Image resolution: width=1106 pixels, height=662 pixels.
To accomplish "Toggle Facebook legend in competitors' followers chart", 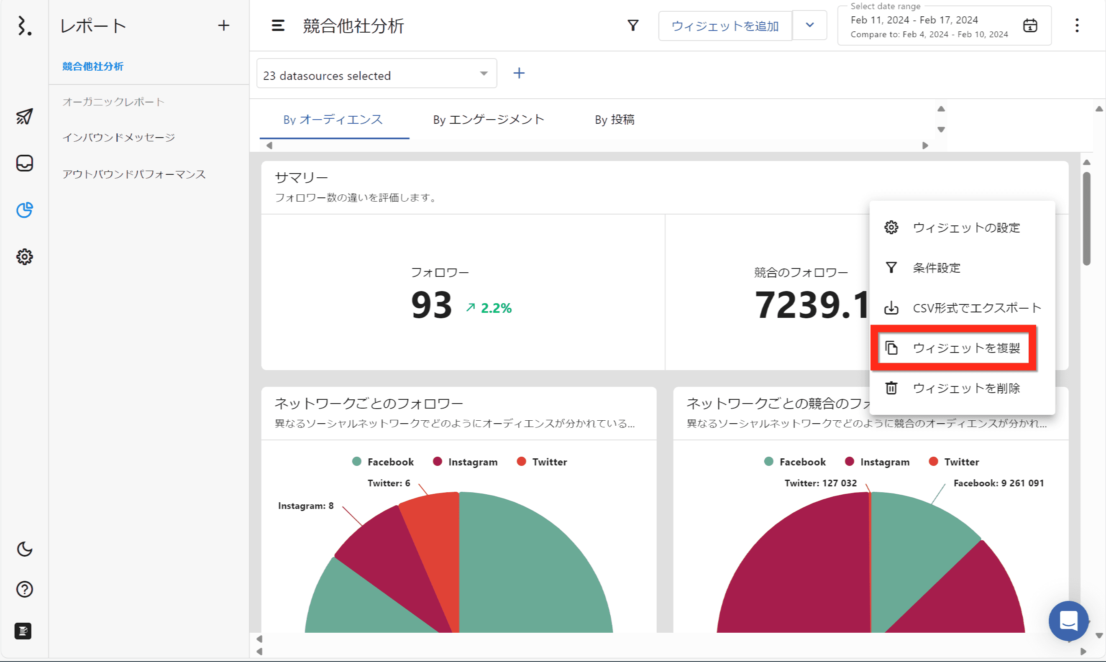I will pos(795,462).
